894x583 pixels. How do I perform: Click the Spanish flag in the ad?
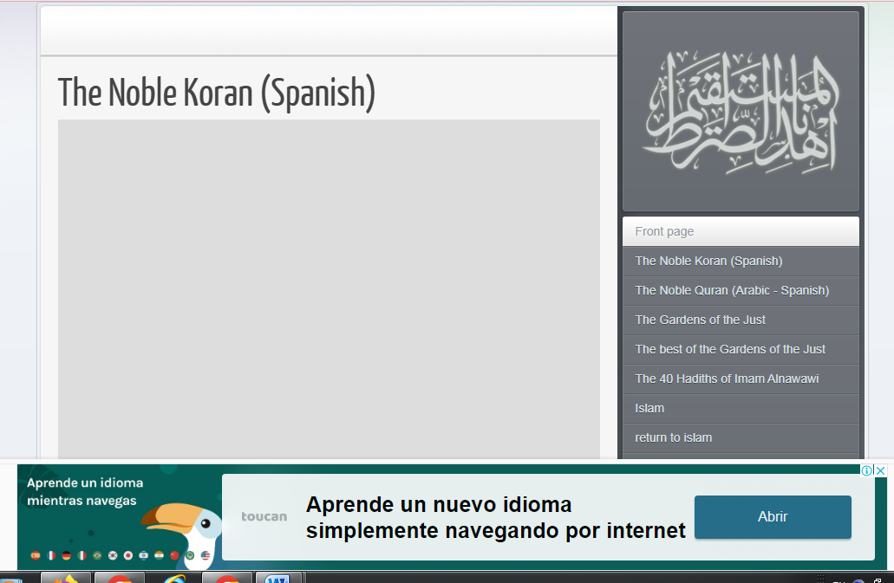click(x=36, y=555)
